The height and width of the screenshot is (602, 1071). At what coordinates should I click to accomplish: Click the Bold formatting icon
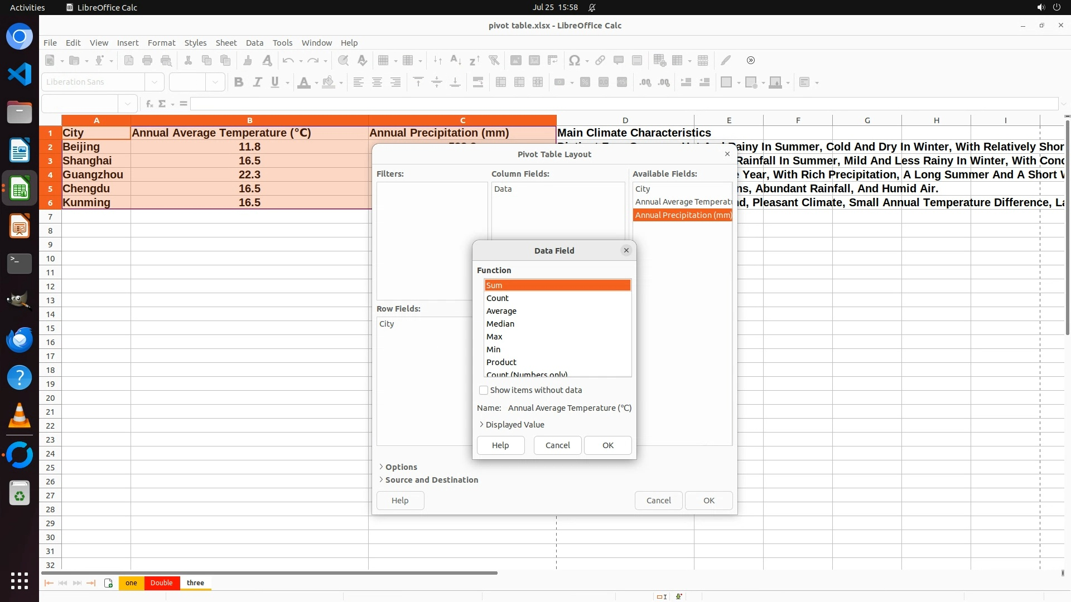coord(239,82)
